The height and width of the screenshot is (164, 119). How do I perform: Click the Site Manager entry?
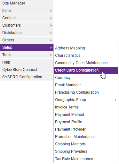tap(27, 3)
